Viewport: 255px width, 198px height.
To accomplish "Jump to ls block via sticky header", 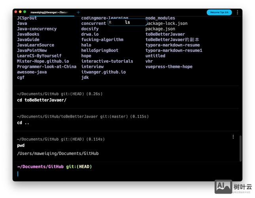I will 127,22.
